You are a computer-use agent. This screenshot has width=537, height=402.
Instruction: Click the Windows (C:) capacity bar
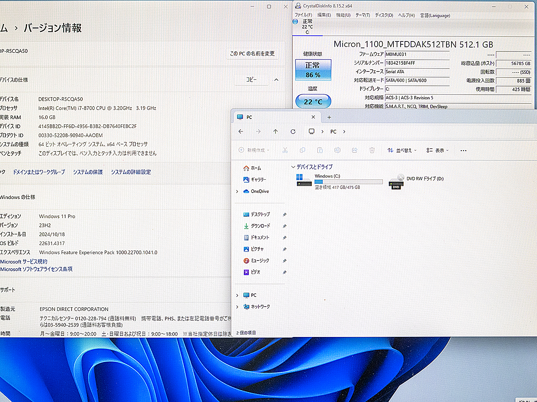point(349,182)
